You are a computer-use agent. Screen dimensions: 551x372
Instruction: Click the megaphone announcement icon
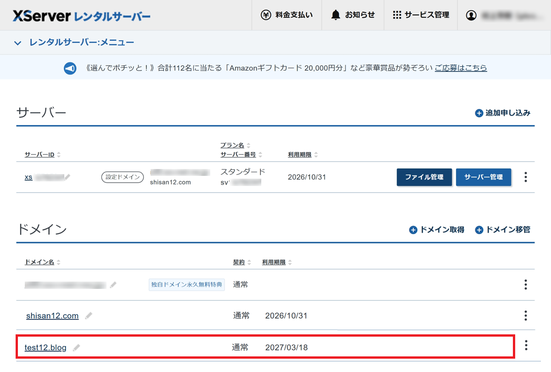(x=70, y=68)
